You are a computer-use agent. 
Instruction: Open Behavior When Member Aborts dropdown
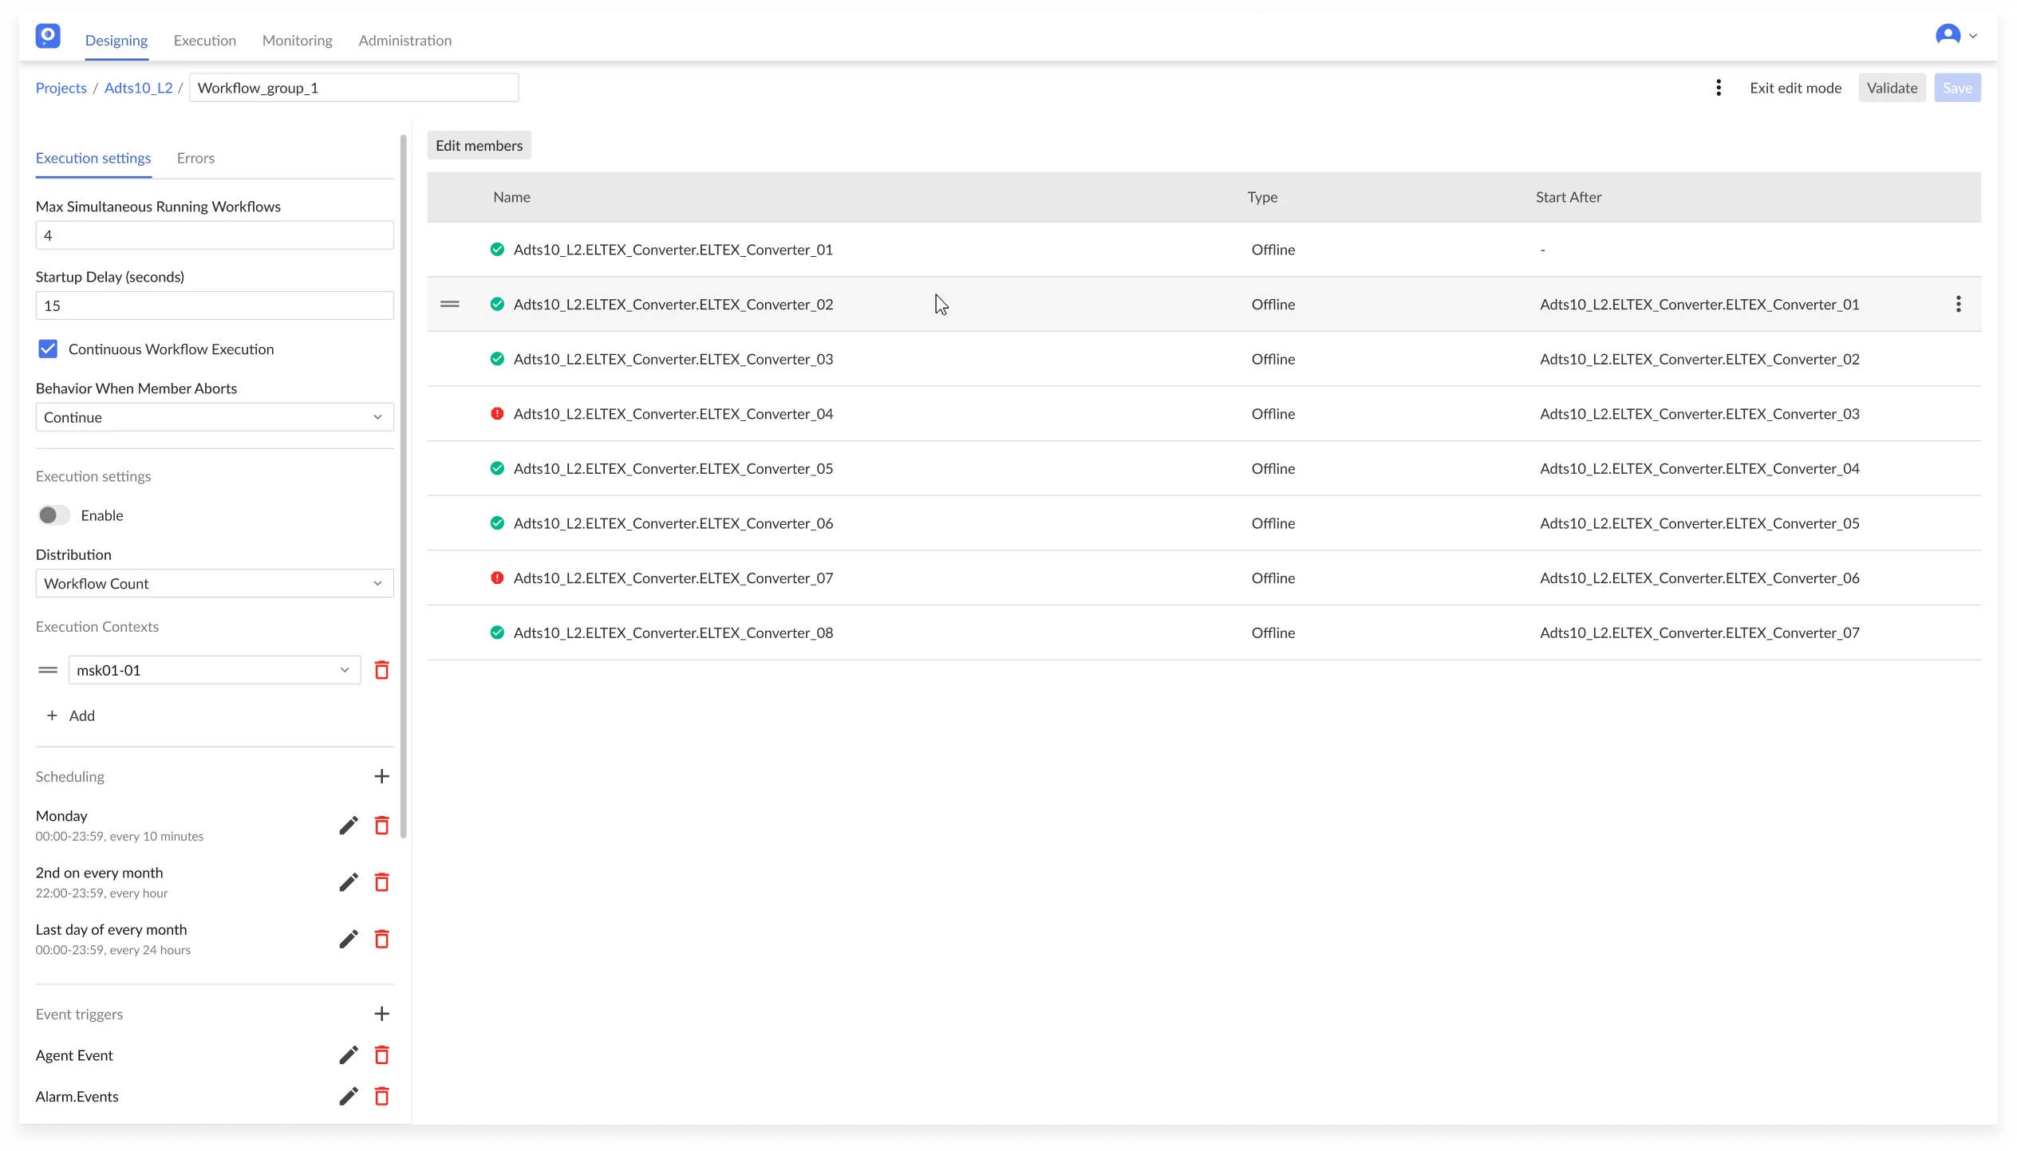(x=214, y=417)
